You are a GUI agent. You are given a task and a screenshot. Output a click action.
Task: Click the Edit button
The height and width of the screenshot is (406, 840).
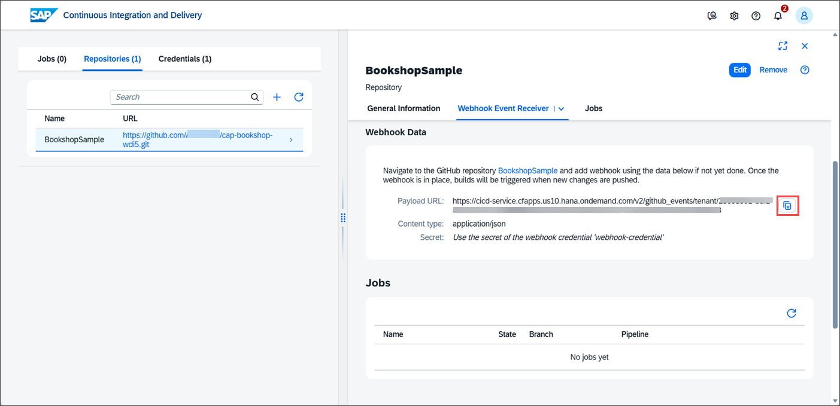coord(740,70)
